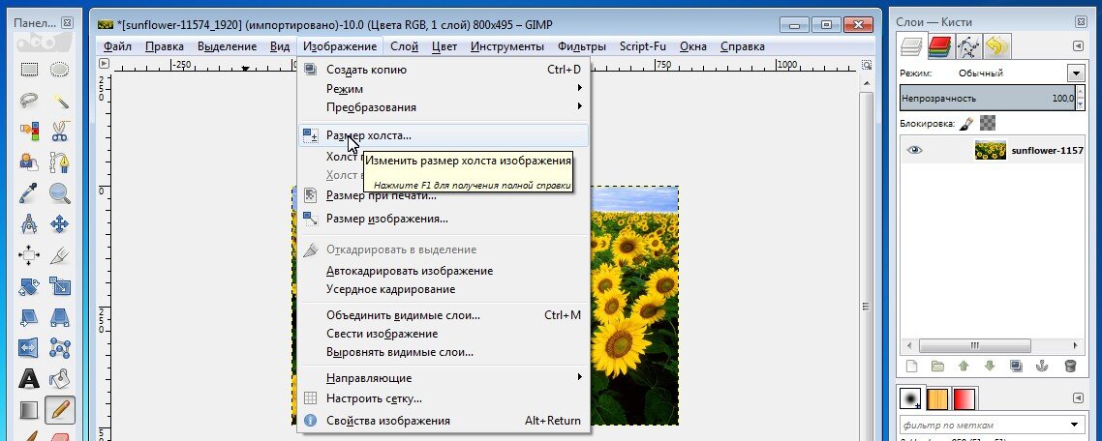
Task: Select the Ellipse Select tool
Action: point(60,70)
